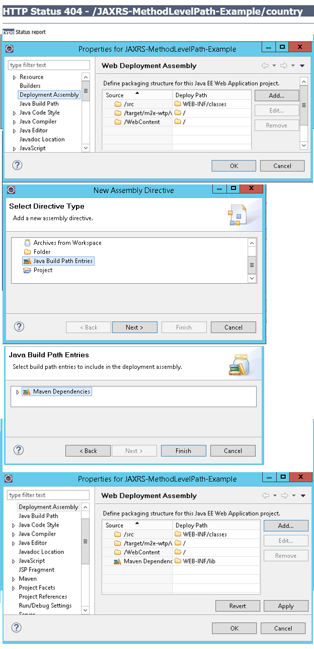Expand the Resource tree node
This screenshot has width=314, height=649.
tap(15, 77)
